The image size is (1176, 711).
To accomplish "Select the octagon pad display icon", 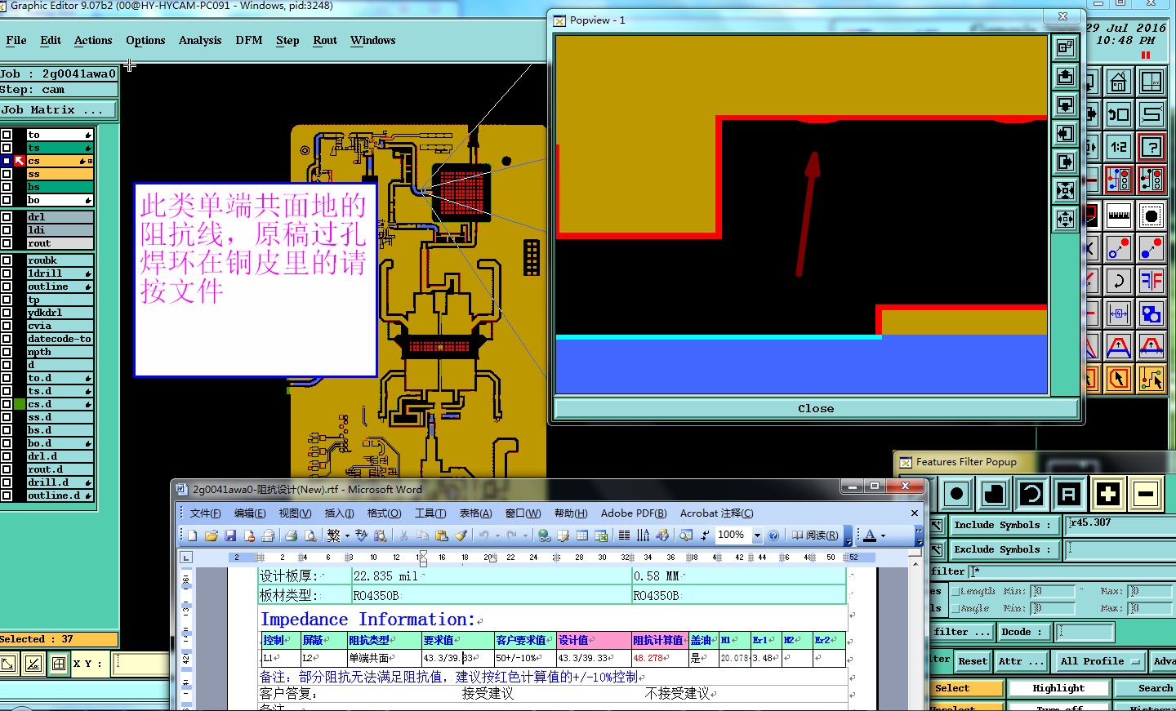I will coord(1151,216).
